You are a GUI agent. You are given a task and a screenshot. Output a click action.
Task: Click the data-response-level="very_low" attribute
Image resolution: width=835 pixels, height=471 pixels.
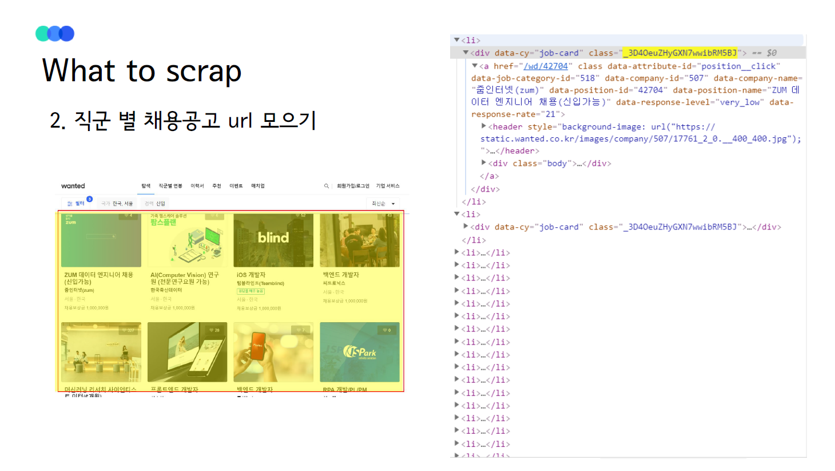click(x=690, y=102)
